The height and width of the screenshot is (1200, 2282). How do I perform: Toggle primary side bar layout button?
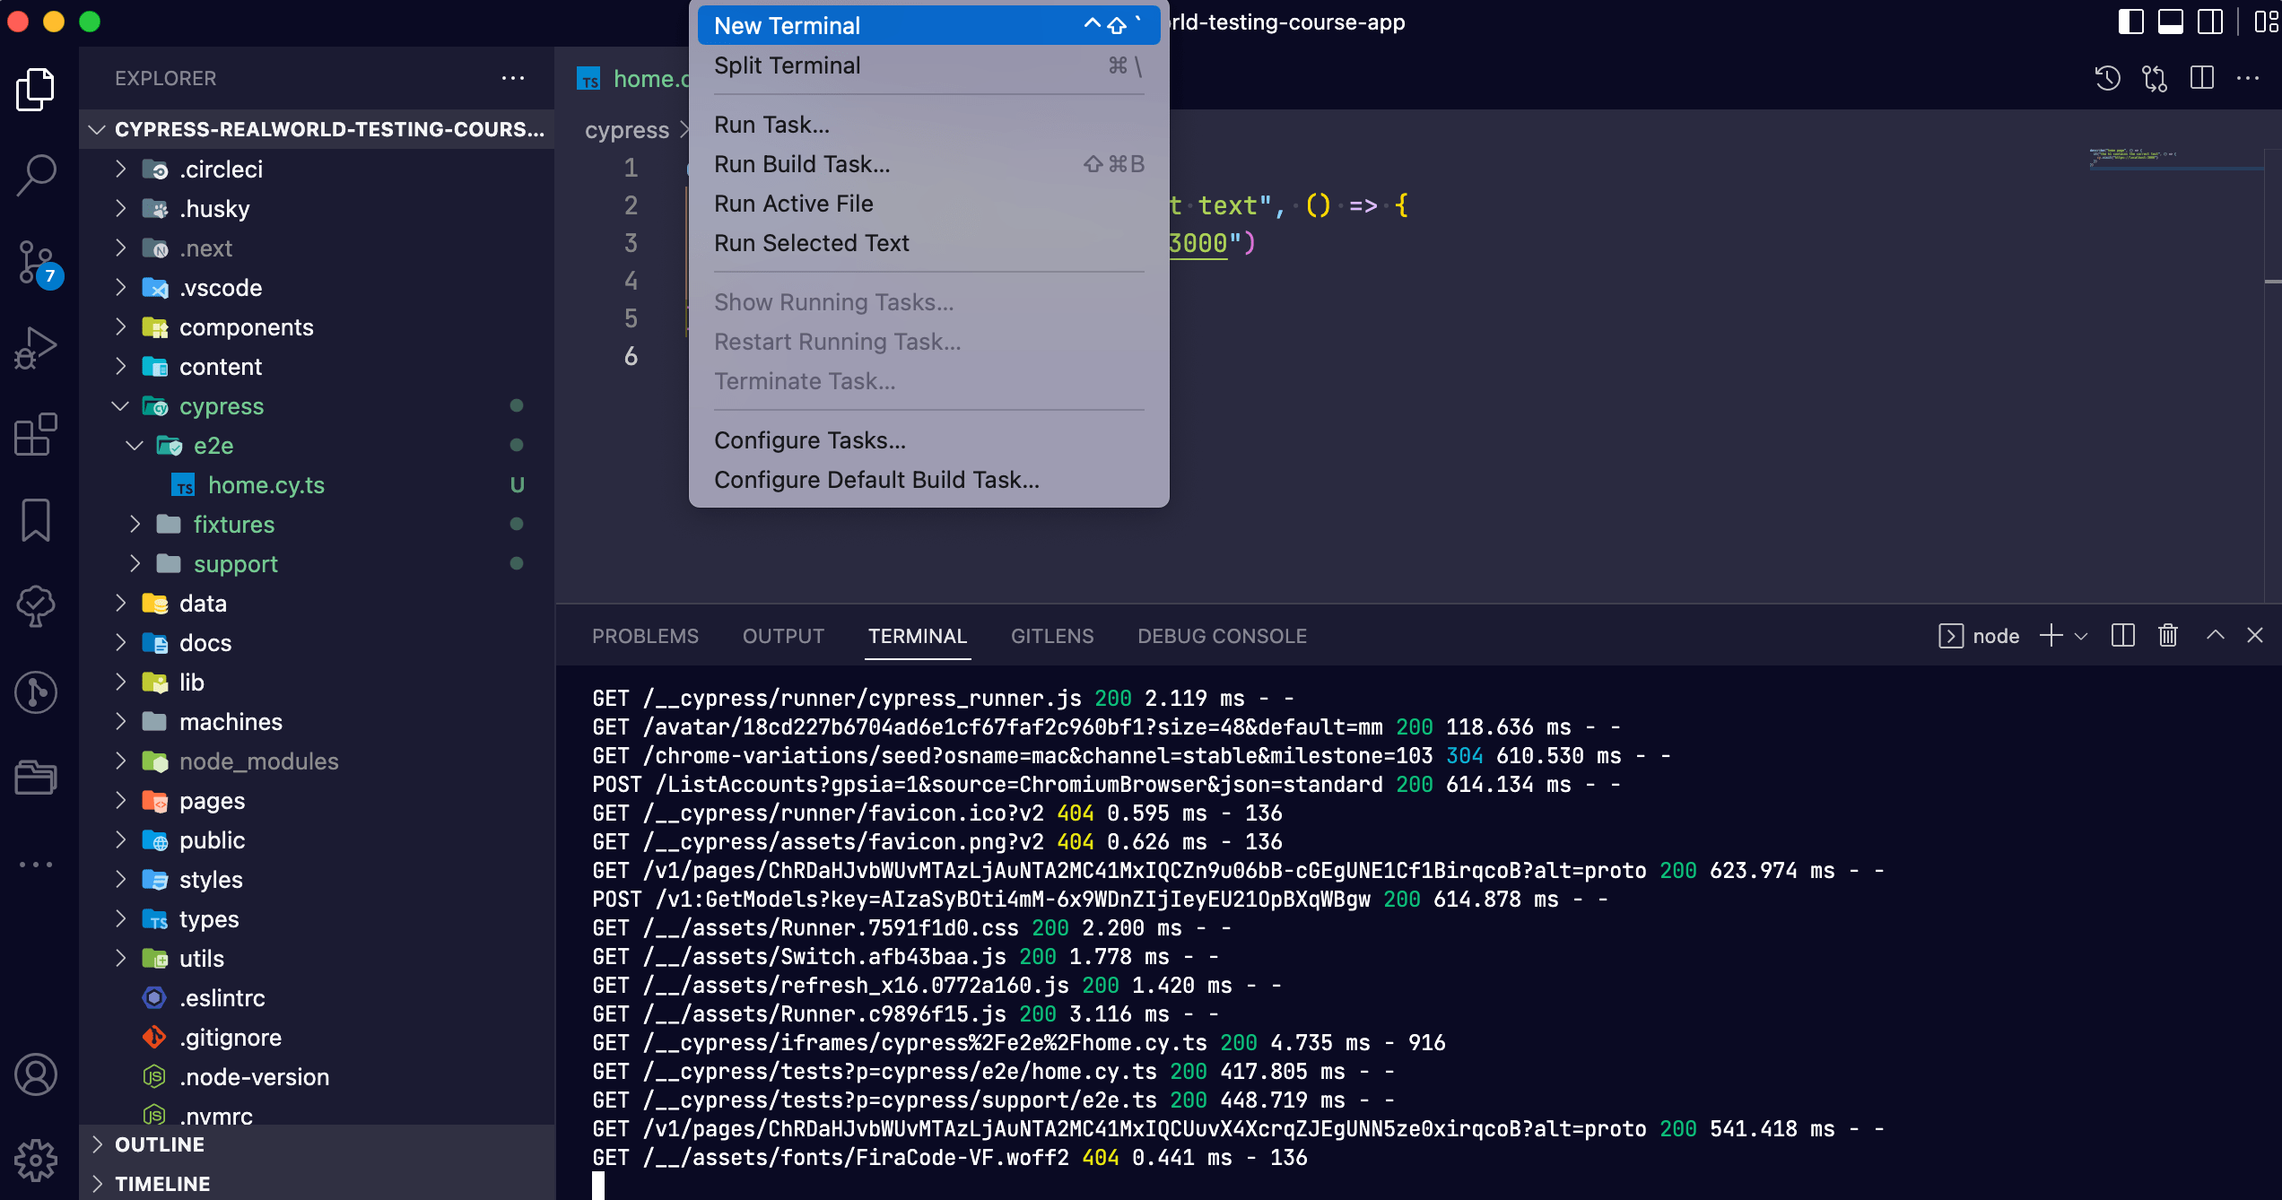[2130, 22]
